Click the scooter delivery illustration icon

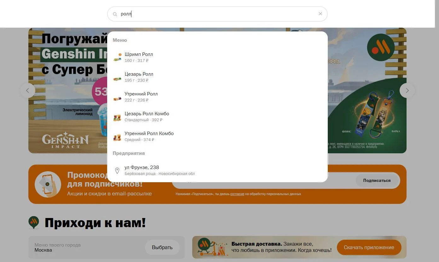213,247
